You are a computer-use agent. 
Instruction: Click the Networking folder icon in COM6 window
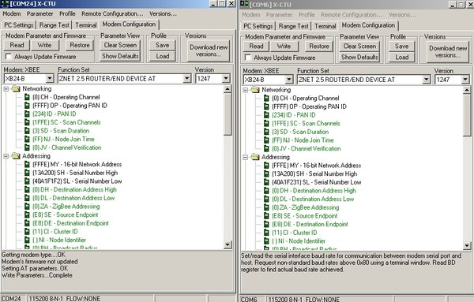255,90
